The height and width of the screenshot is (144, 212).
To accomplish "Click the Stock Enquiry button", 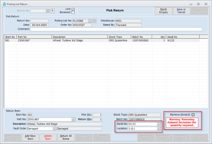I will pyautogui.click(x=163, y=11).
